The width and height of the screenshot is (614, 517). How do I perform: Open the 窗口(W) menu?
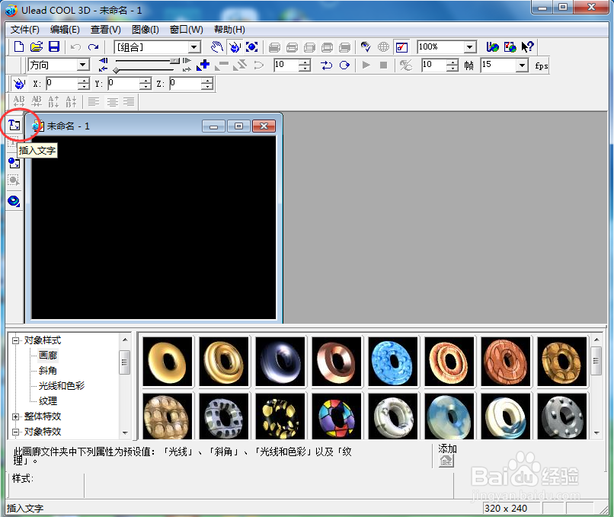tap(187, 30)
